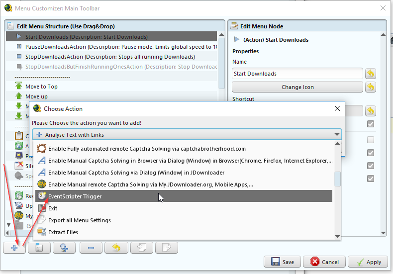Click the action list scrollbar thumb

pos(337,179)
